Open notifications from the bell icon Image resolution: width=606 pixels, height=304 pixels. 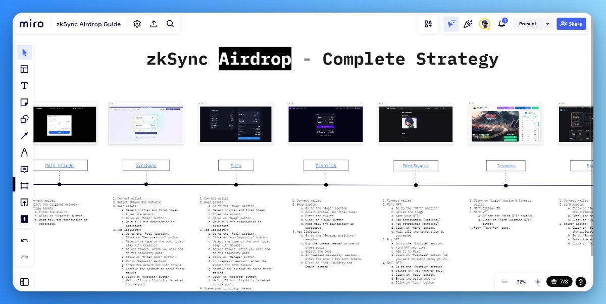coord(501,24)
